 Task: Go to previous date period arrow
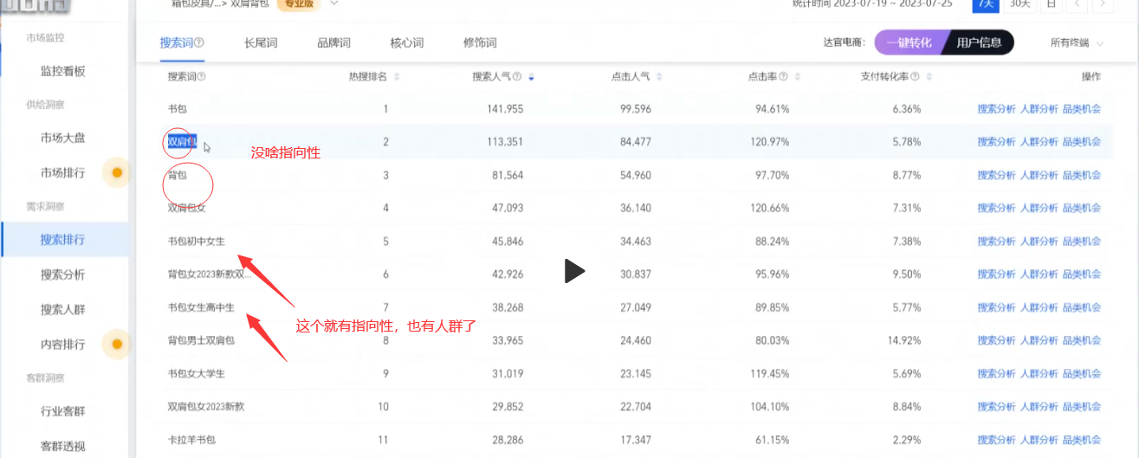pos(1077,4)
